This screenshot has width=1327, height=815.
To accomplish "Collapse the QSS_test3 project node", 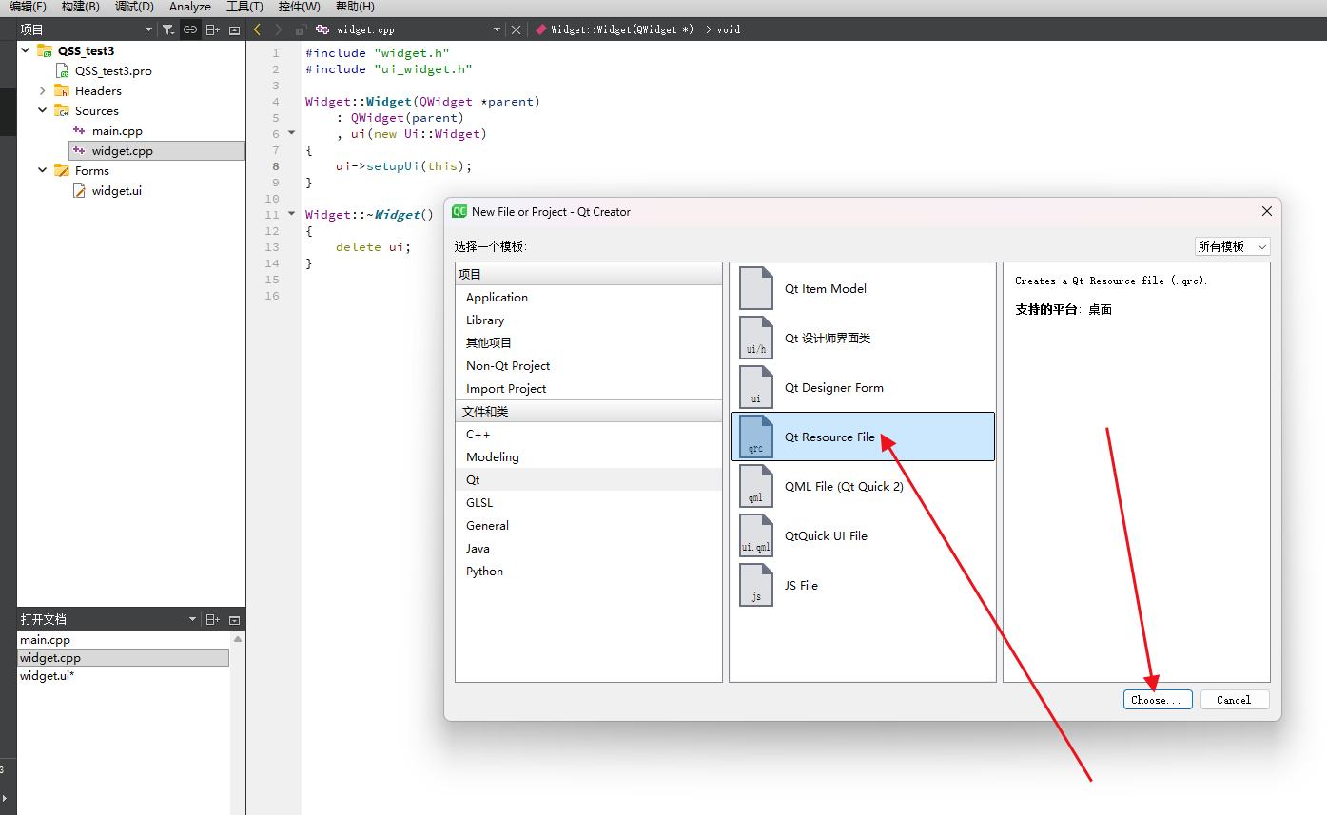I will (26, 50).
